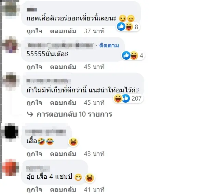Open the 43 นาที timestamp link
This screenshot has height=194, width=217.
point(94,154)
